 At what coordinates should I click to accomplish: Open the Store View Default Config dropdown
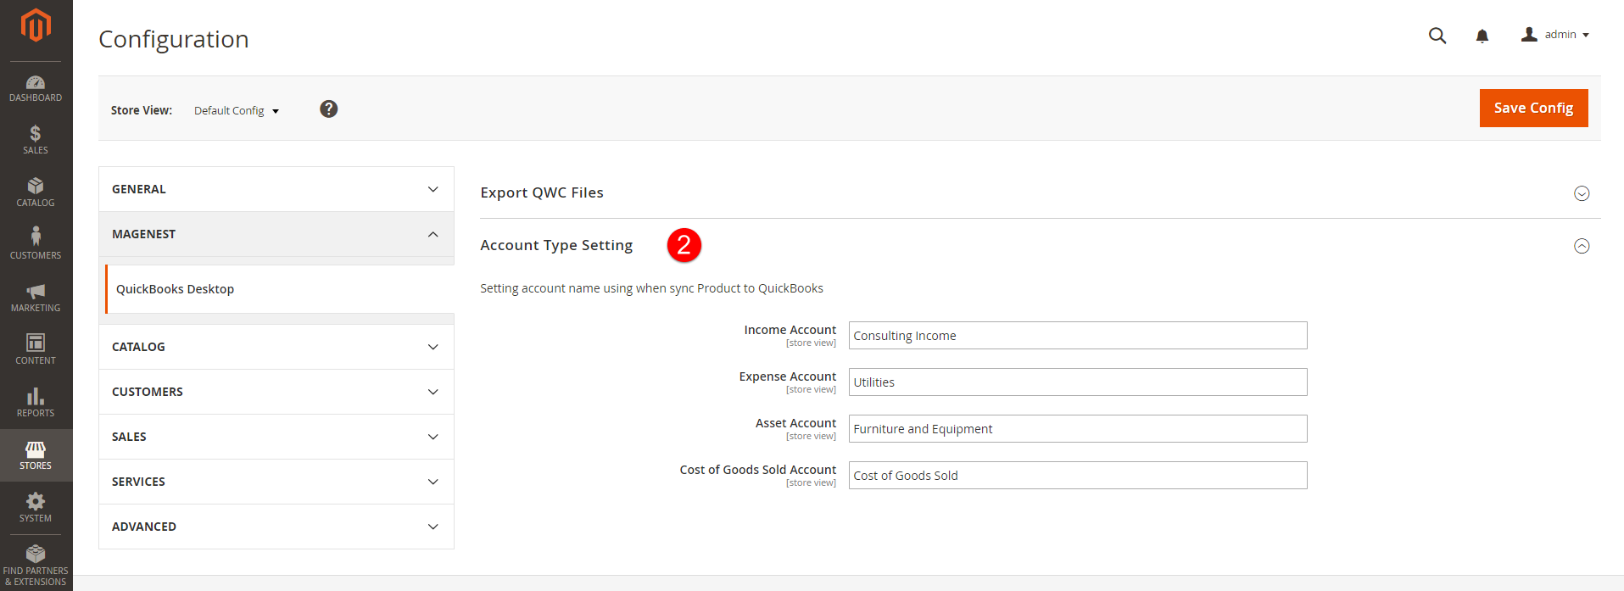pos(237,111)
